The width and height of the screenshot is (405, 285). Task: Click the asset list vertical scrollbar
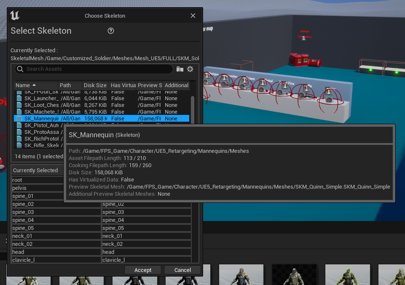coord(193,109)
